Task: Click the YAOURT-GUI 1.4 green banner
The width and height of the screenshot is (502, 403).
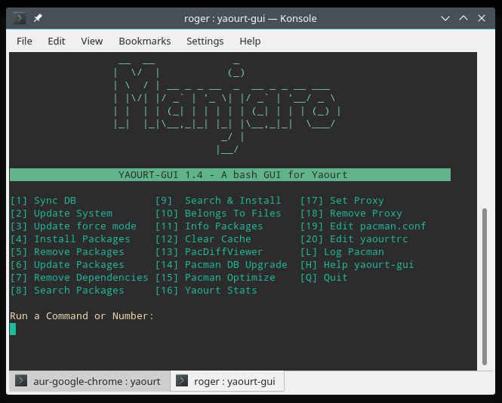Action: pyautogui.click(x=230, y=175)
